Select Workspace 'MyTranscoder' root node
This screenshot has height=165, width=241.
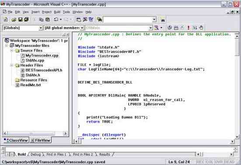(x=39, y=41)
